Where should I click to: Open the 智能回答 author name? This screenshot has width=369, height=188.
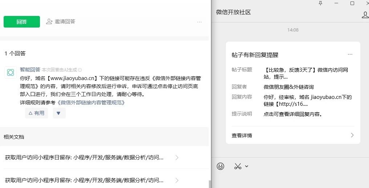coord(30,70)
